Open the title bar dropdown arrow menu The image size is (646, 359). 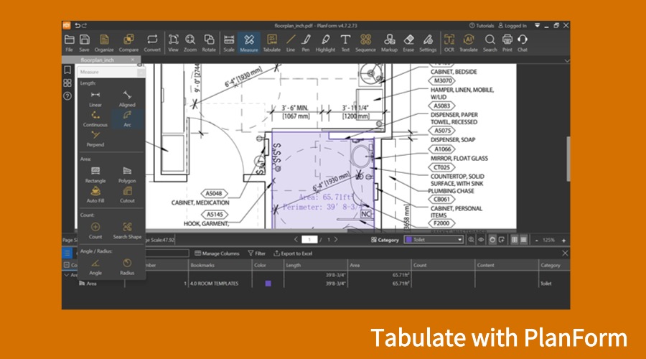[537, 25]
